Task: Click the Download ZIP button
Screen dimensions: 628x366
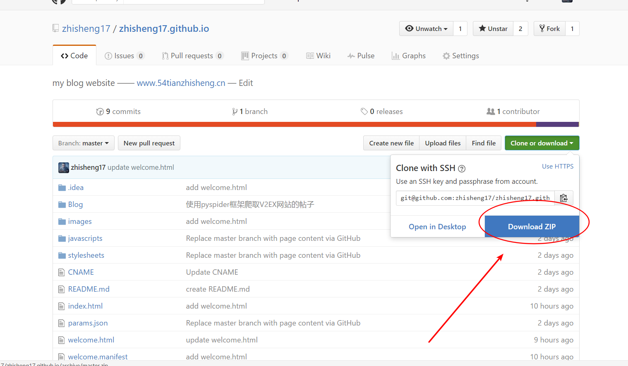Action: (x=532, y=226)
